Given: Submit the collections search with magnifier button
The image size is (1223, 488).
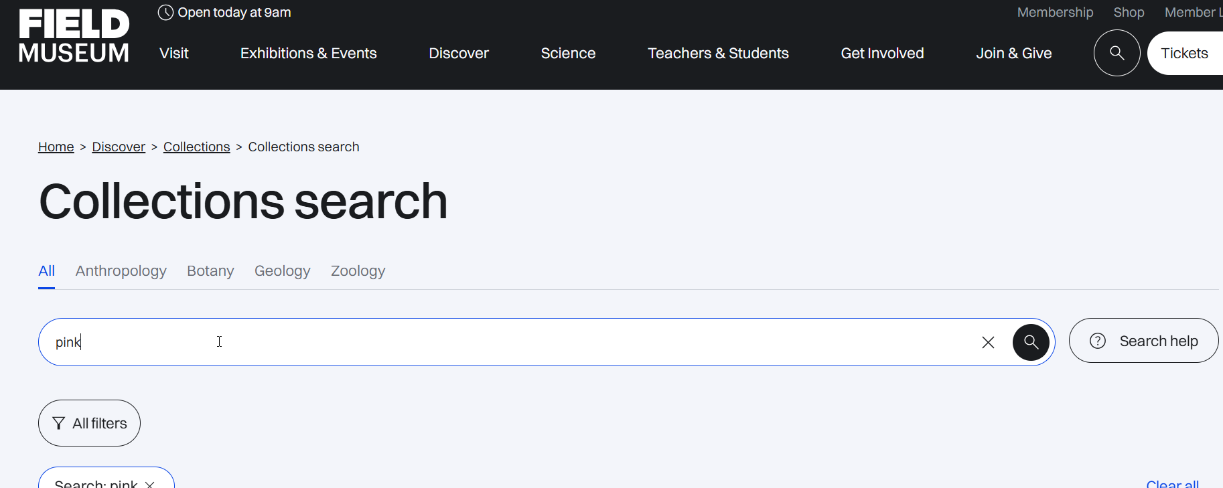Looking at the screenshot, I should click(x=1031, y=342).
